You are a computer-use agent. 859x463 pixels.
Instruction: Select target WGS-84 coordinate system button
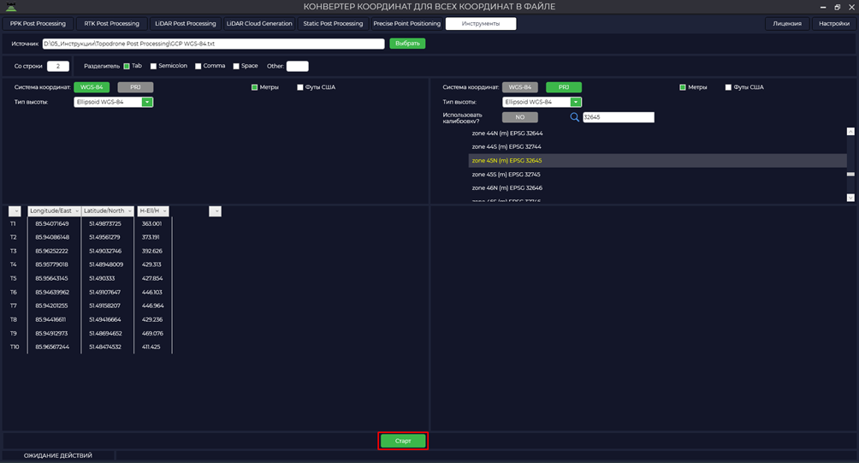pyautogui.click(x=520, y=87)
